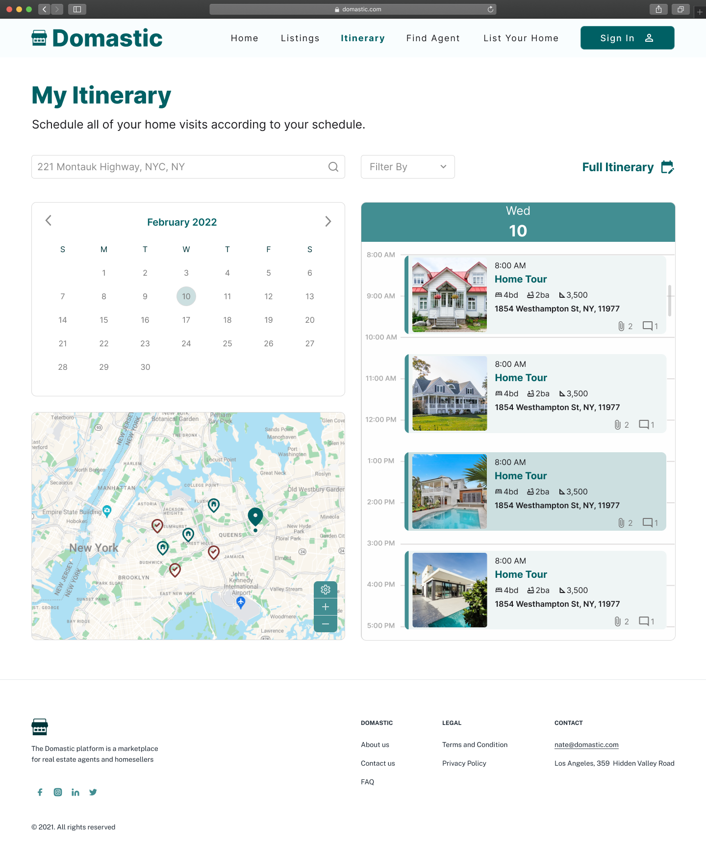Click the browser address bar domastic.com
Image resolution: width=706 pixels, height=852 pixels.
pos(353,9)
